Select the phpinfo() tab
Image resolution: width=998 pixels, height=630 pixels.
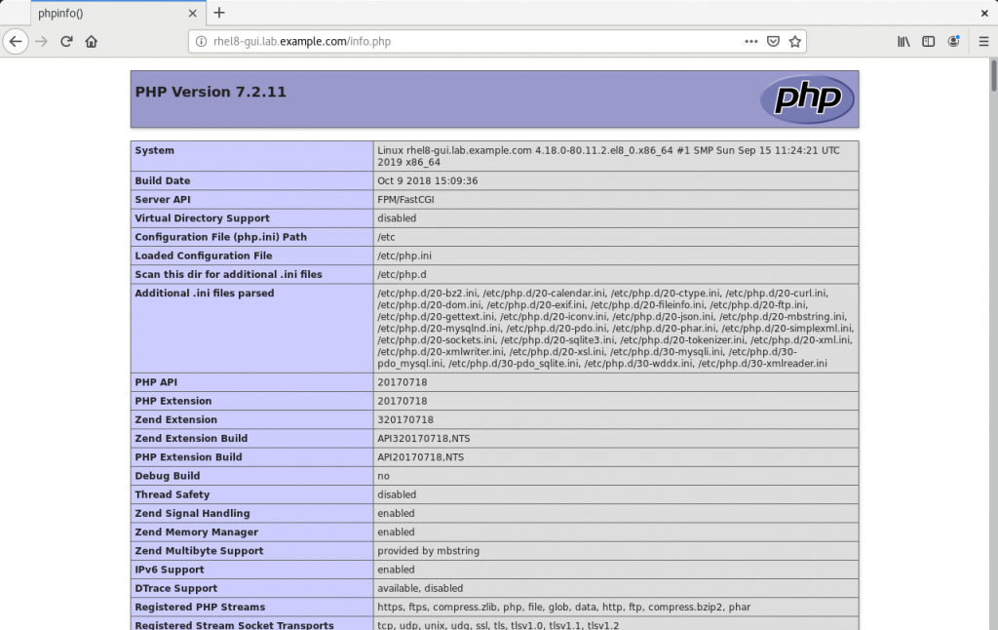pyautogui.click(x=117, y=13)
